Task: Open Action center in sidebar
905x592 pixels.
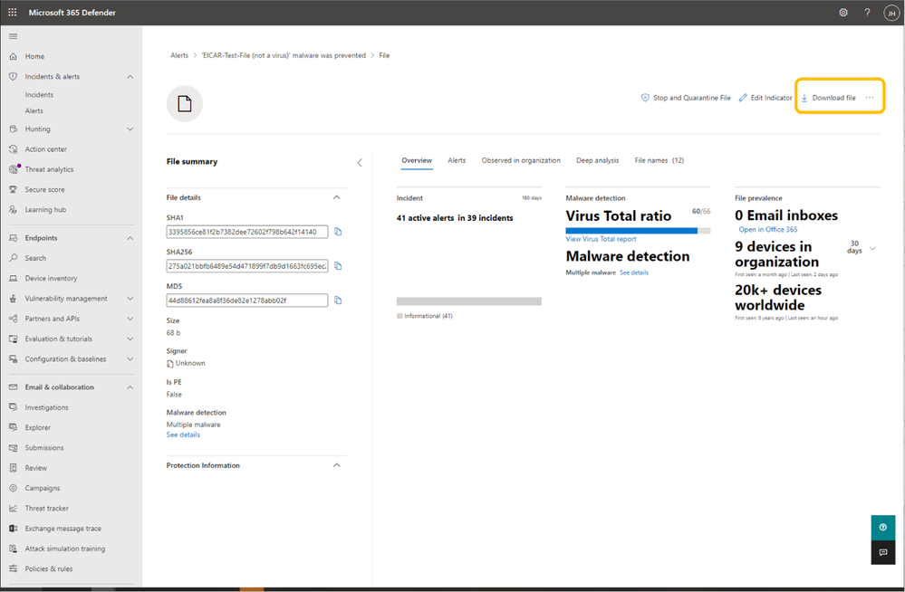Action: coord(45,149)
